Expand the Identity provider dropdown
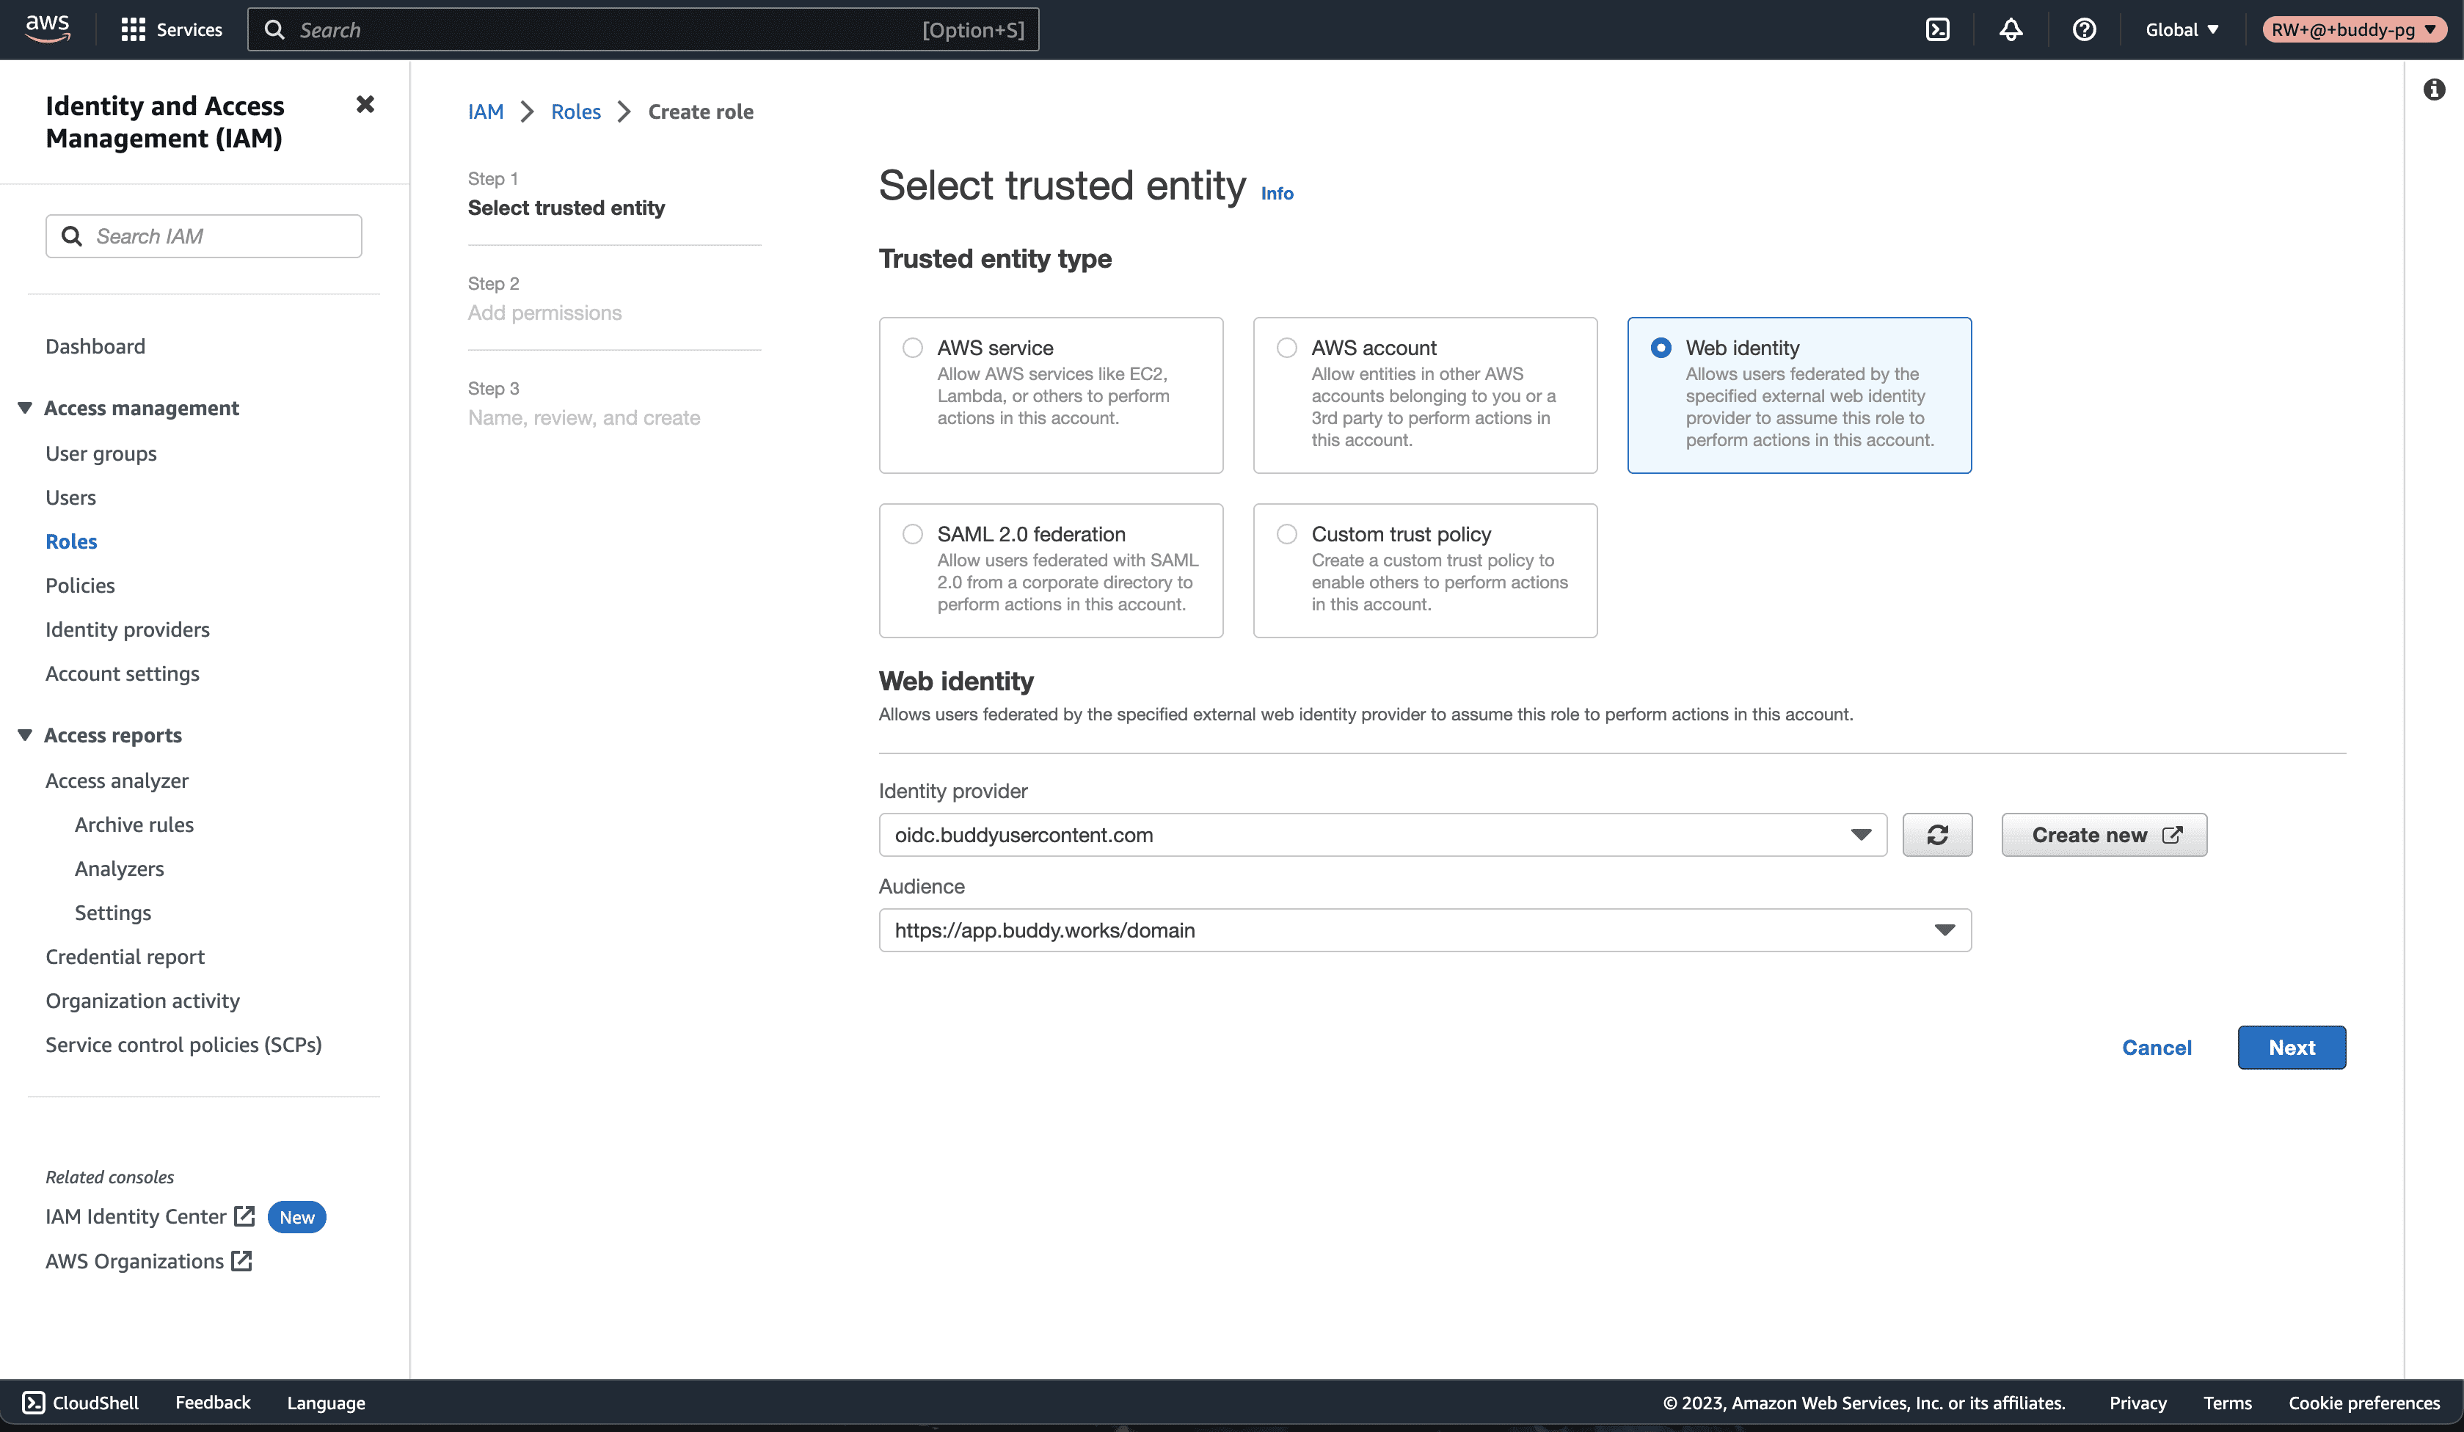The width and height of the screenshot is (2464, 1432). tap(1862, 833)
